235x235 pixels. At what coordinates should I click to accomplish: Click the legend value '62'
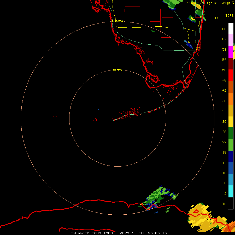pos(224,39)
